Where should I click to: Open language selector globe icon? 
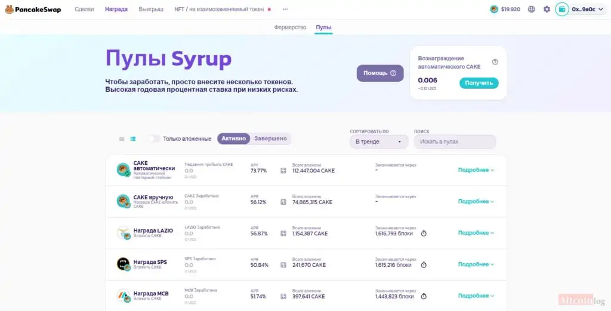tap(532, 9)
